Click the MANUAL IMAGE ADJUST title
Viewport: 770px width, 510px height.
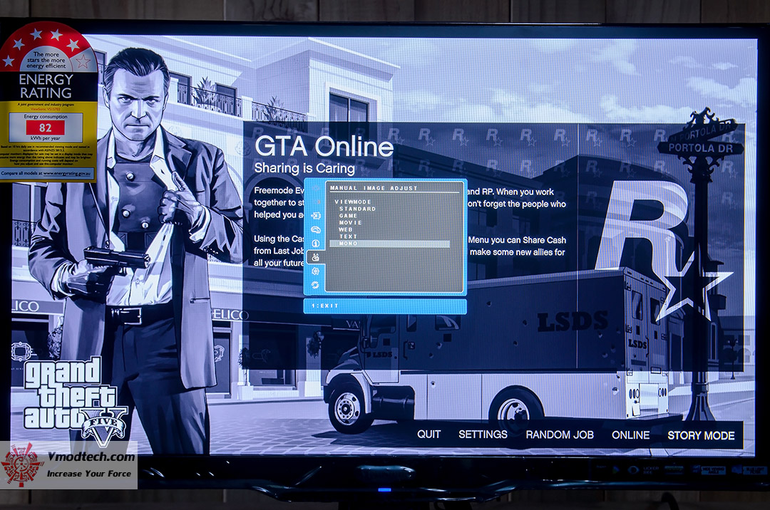point(374,188)
